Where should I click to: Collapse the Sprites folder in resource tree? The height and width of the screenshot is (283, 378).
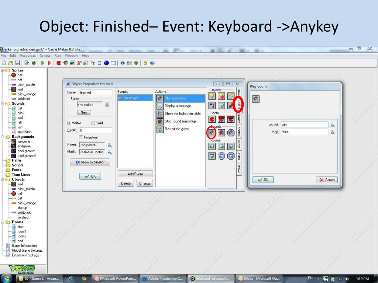point(3,70)
